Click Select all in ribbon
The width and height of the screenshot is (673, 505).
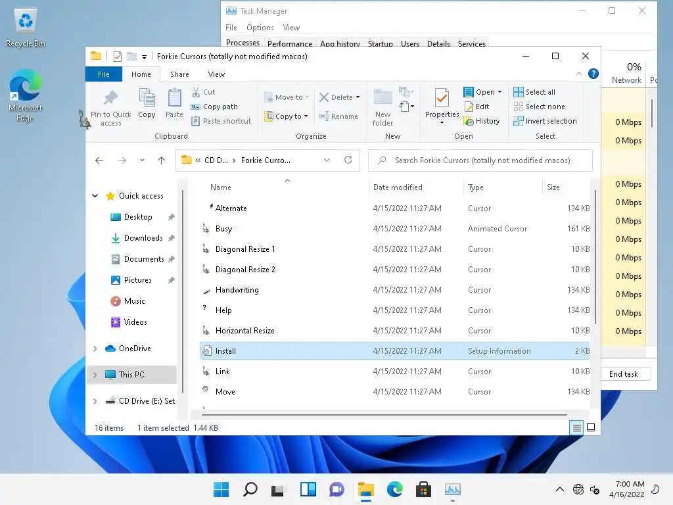tap(534, 92)
